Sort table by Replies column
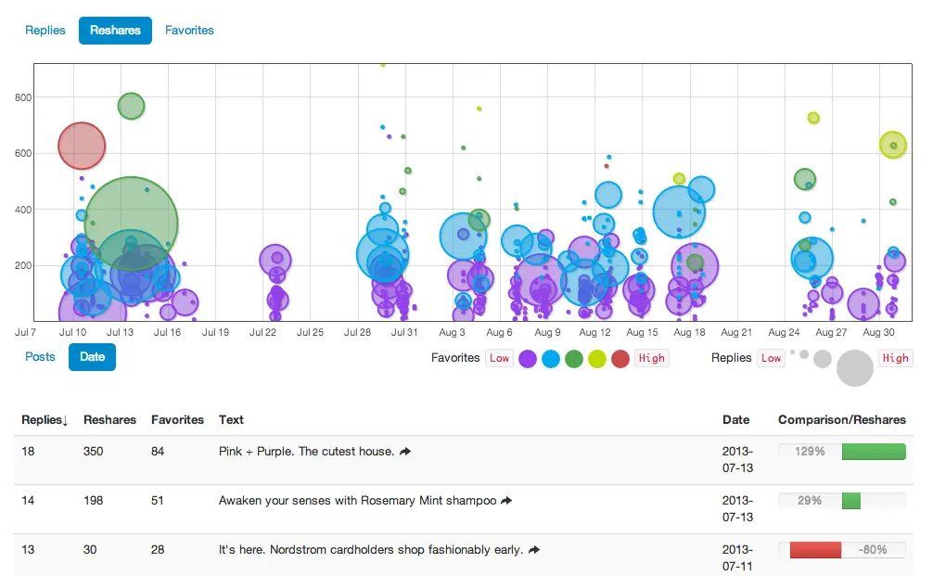The image size is (933, 576). click(45, 420)
